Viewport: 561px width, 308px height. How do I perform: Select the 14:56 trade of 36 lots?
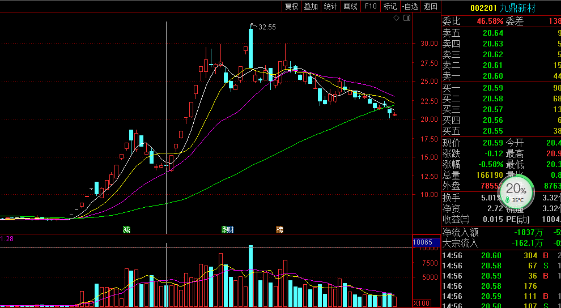[x=501, y=276]
